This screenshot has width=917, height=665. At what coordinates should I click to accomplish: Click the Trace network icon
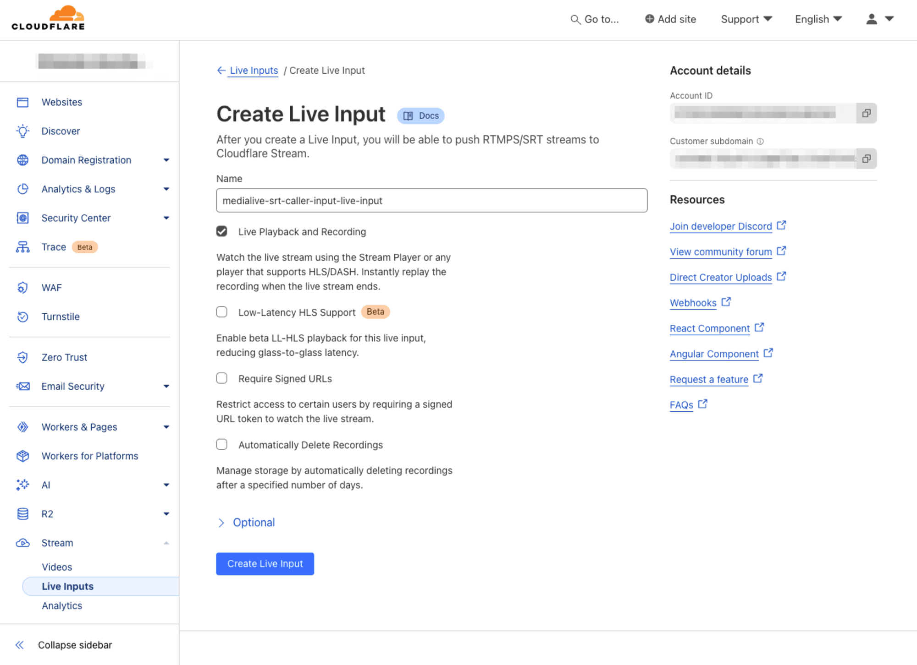coord(22,247)
